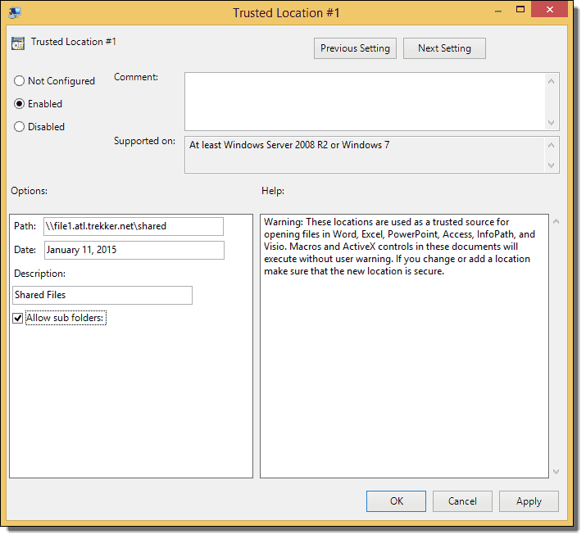Screen dimensions: 586x539
Task: Confirm with the OK button
Action: point(396,501)
